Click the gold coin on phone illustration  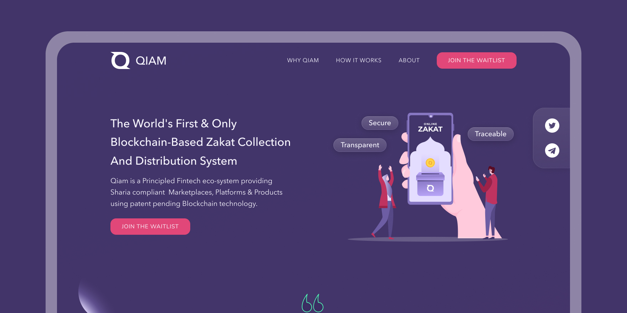coord(430,163)
